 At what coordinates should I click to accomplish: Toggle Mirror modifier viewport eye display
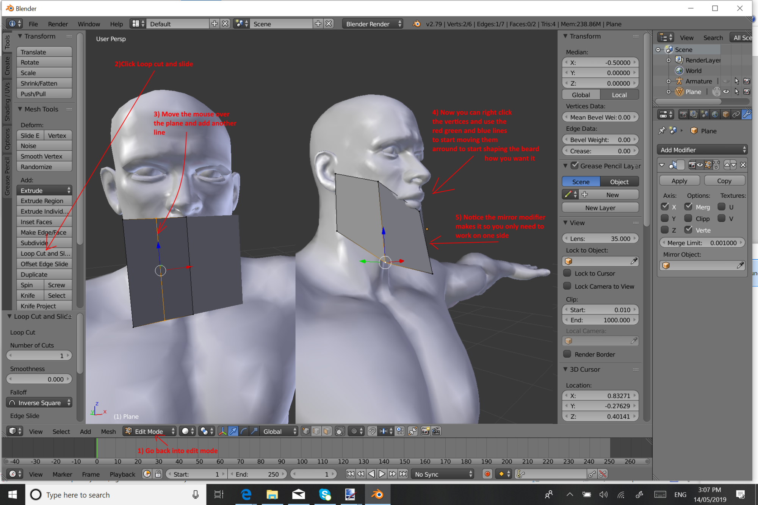[700, 165]
